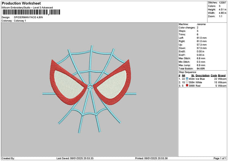
Task: Select the EndY value '0.00 in'
Action: (200, 55)
